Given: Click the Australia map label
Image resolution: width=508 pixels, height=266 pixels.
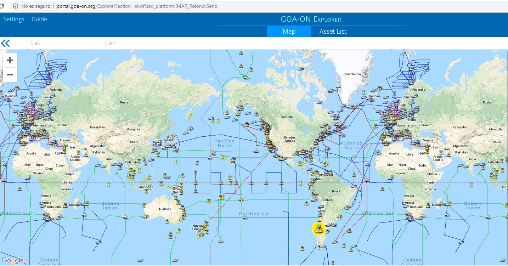Looking at the screenshot, I should click(x=164, y=209).
